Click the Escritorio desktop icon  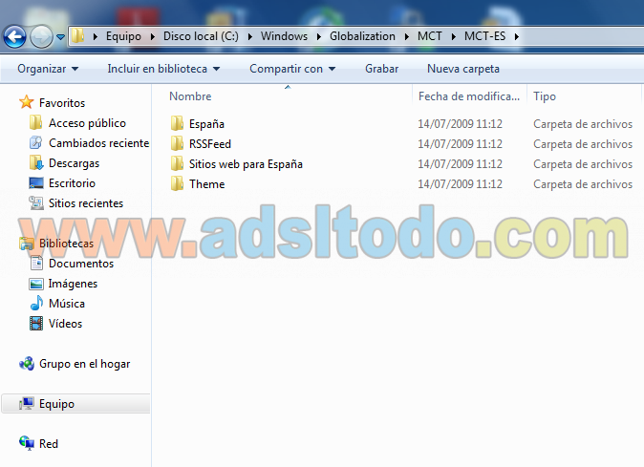[x=36, y=183]
